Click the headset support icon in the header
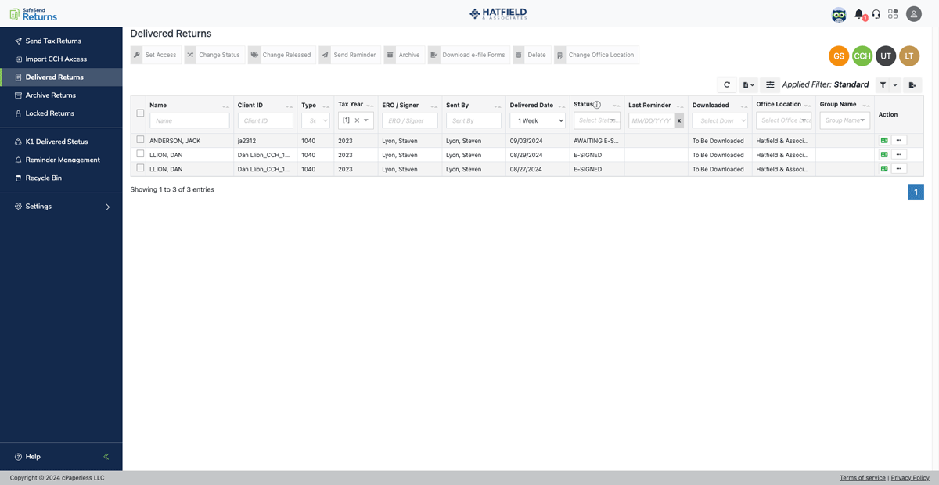The width and height of the screenshot is (939, 485). pyautogui.click(x=876, y=13)
